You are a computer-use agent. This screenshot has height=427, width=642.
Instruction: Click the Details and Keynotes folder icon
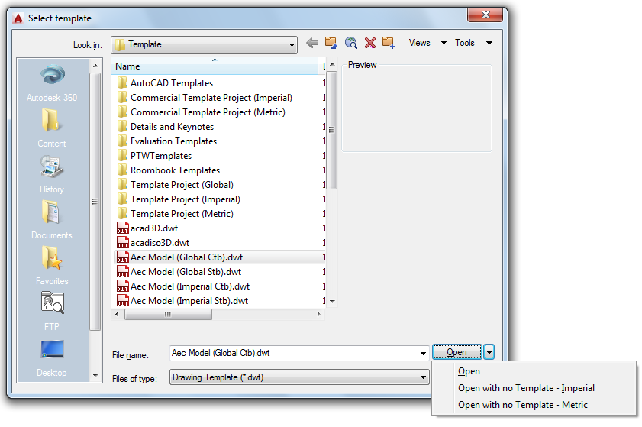(122, 126)
